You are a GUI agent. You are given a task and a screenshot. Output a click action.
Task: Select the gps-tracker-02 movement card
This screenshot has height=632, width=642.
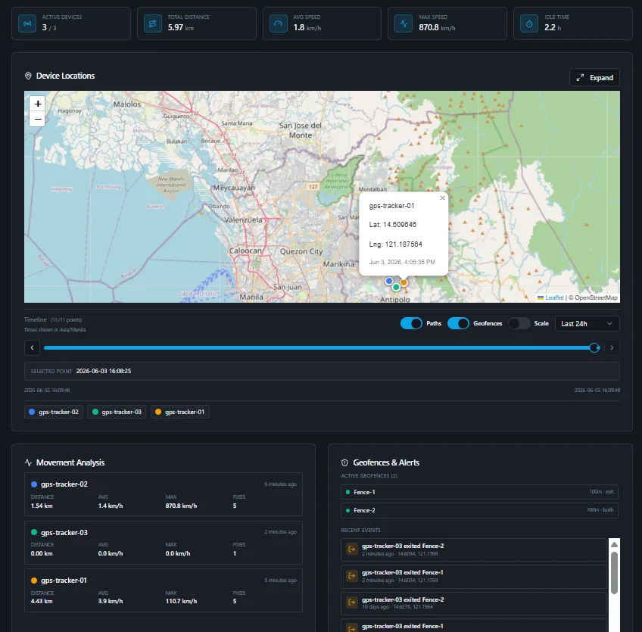coord(164,494)
